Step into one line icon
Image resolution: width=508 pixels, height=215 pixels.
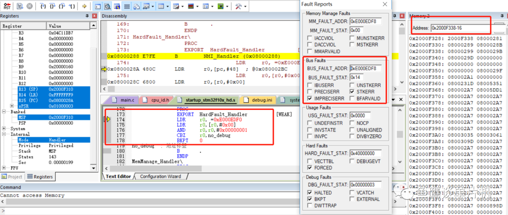click(43, 6)
